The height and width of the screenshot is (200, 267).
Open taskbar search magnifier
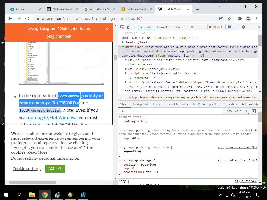(19, 195)
